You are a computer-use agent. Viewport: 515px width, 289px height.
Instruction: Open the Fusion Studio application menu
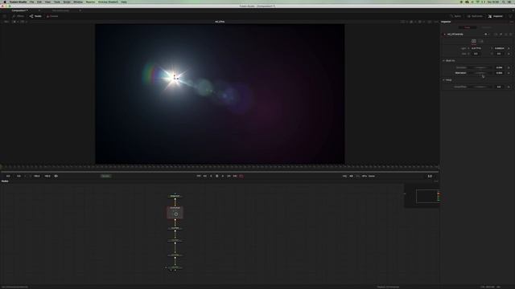(19, 2)
